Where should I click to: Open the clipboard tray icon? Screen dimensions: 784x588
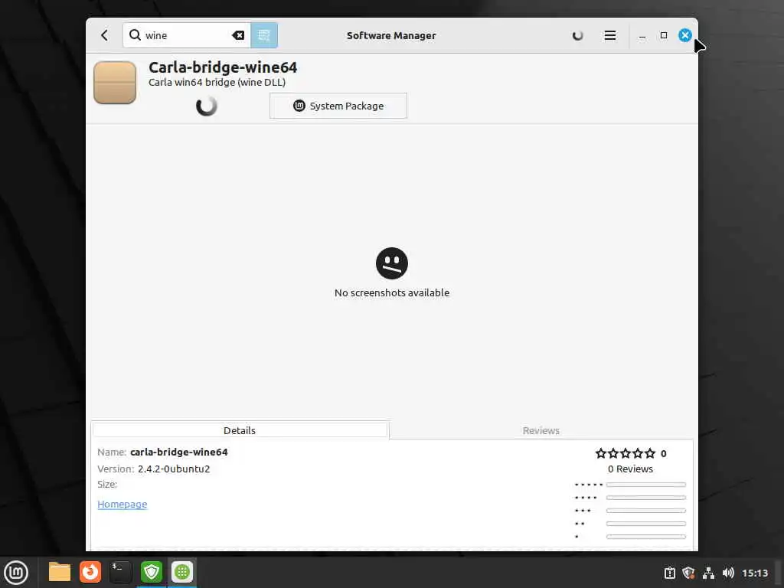(x=670, y=573)
